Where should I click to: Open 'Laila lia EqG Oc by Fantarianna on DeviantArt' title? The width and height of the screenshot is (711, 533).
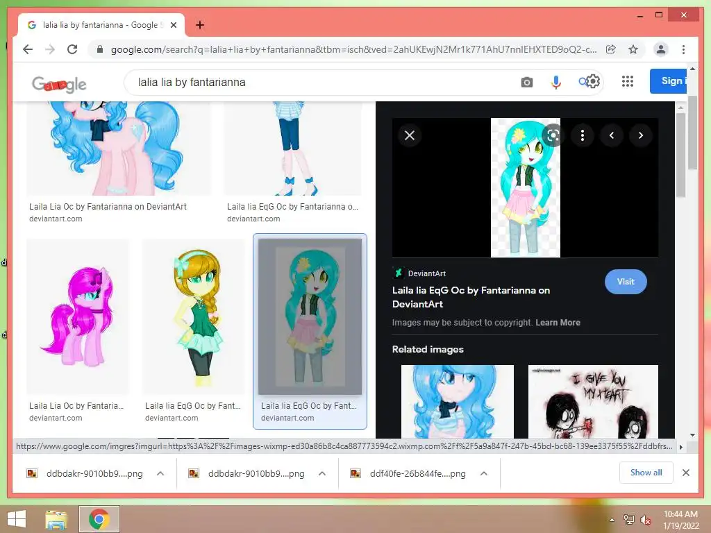click(471, 297)
